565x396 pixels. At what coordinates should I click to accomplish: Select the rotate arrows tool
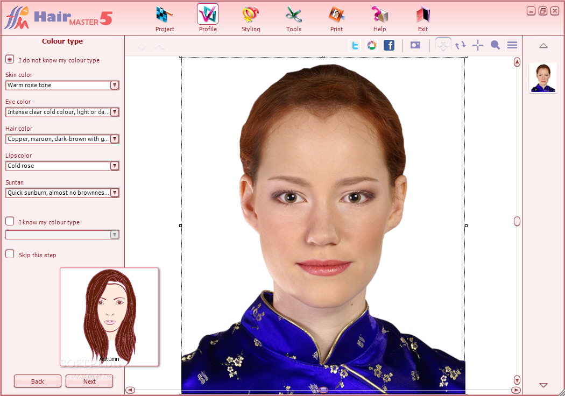pyautogui.click(x=460, y=45)
